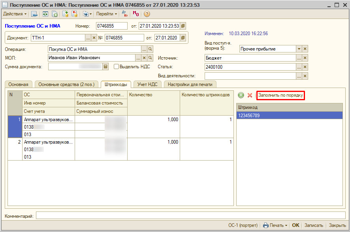Open the Перейти dropdown menu
This screenshot has width=350, height=232.
[x=107, y=14]
